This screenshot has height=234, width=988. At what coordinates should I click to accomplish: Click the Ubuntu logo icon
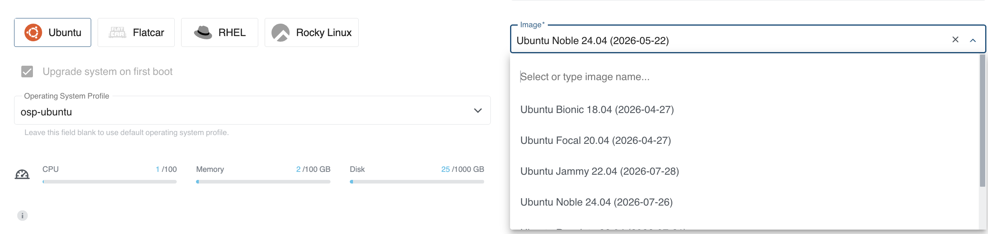click(x=33, y=32)
